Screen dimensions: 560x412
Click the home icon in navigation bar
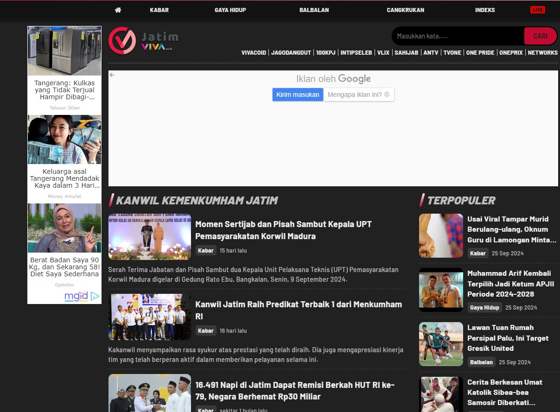(x=118, y=10)
